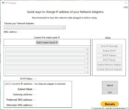Click the IPC app icon in title bar
This screenshot has height=110, width=129.
pyautogui.click(x=3, y=3)
